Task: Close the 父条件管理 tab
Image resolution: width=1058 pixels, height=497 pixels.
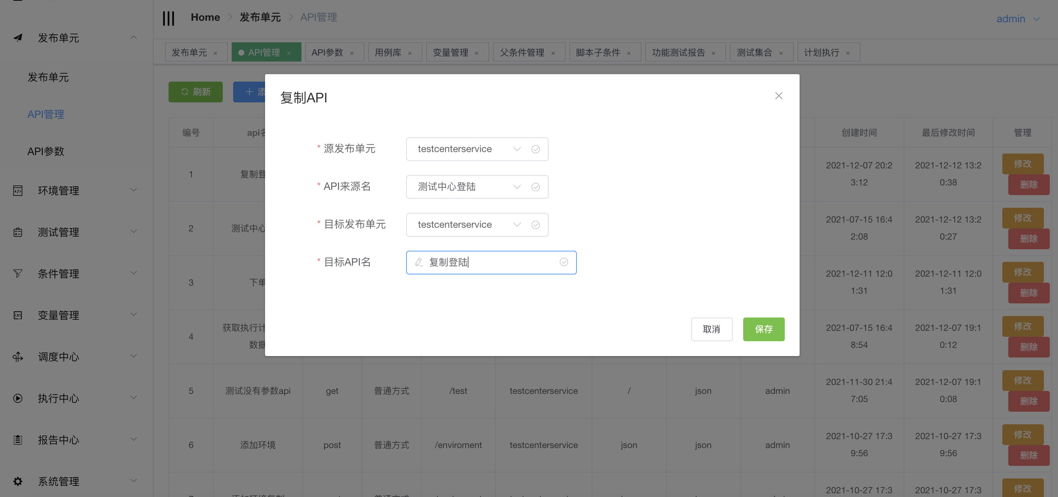Action: 553,53
